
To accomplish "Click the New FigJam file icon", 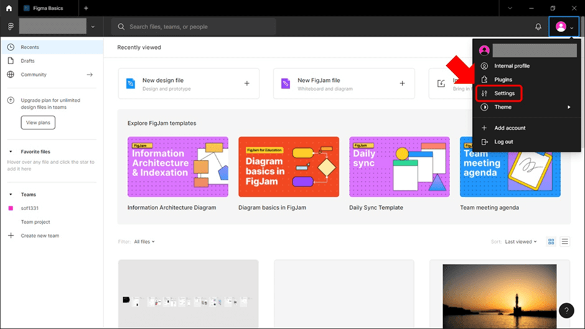I will point(286,83).
